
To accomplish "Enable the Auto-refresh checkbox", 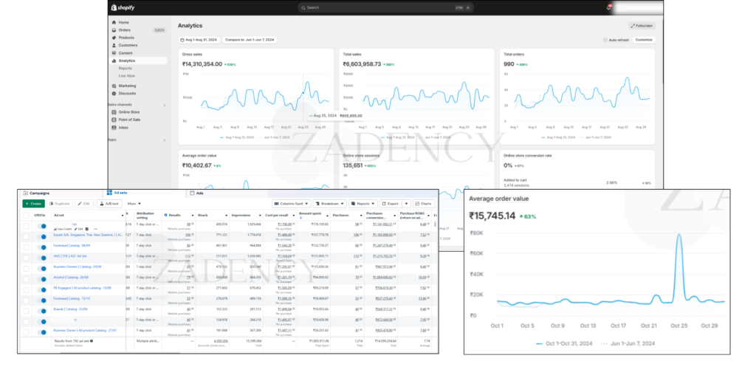I will (x=605, y=40).
